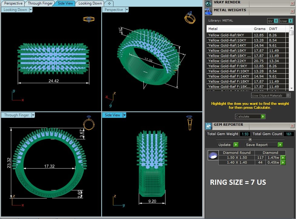Viewport: 297px width, 219px height.
Task: Switch to the Through Finger tab
Action: pos(40,3)
